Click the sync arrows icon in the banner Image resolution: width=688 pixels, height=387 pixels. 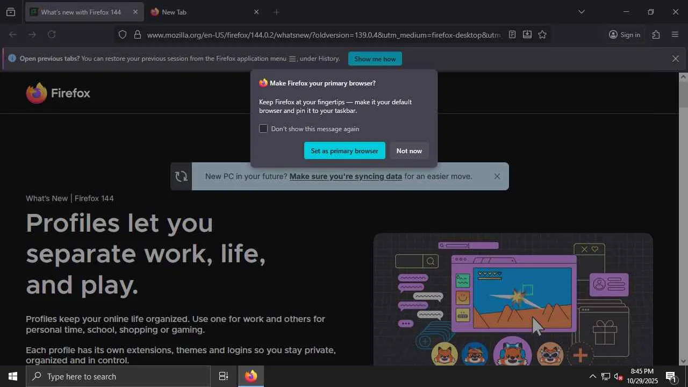click(x=181, y=176)
